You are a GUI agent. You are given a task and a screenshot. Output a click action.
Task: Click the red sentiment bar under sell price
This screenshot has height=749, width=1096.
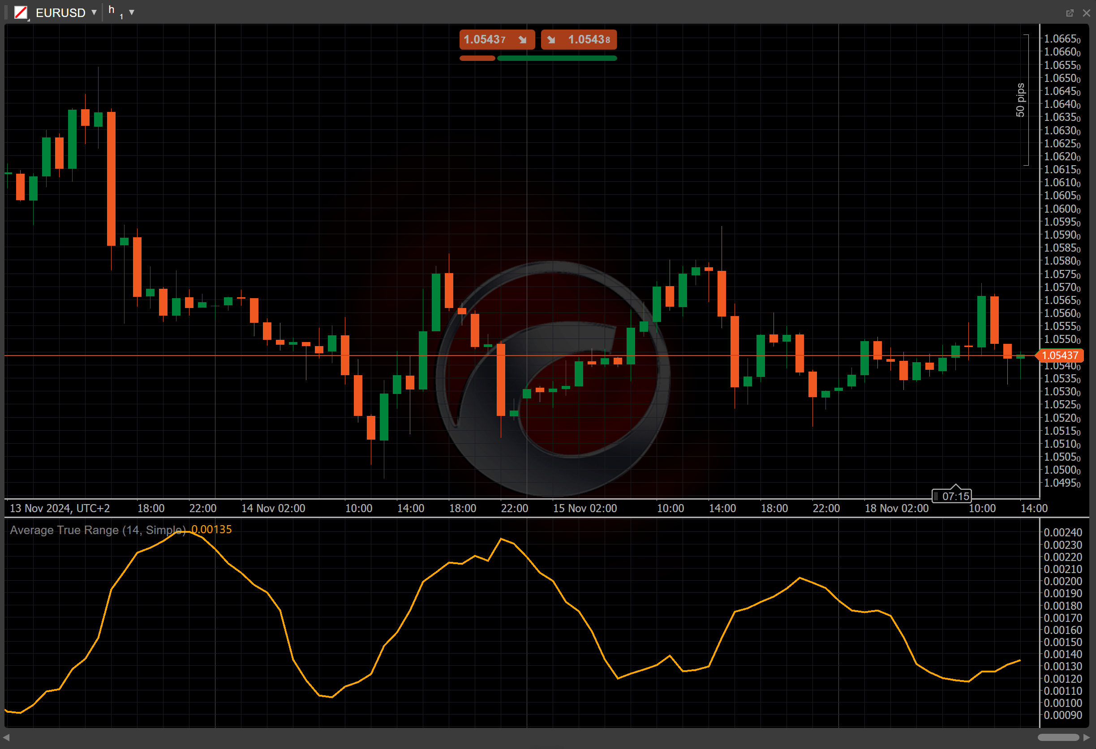[477, 59]
